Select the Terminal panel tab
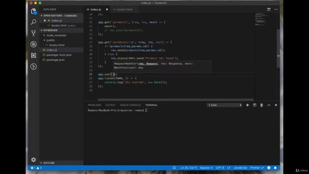Viewport: 309px width, 174px height. (151, 105)
